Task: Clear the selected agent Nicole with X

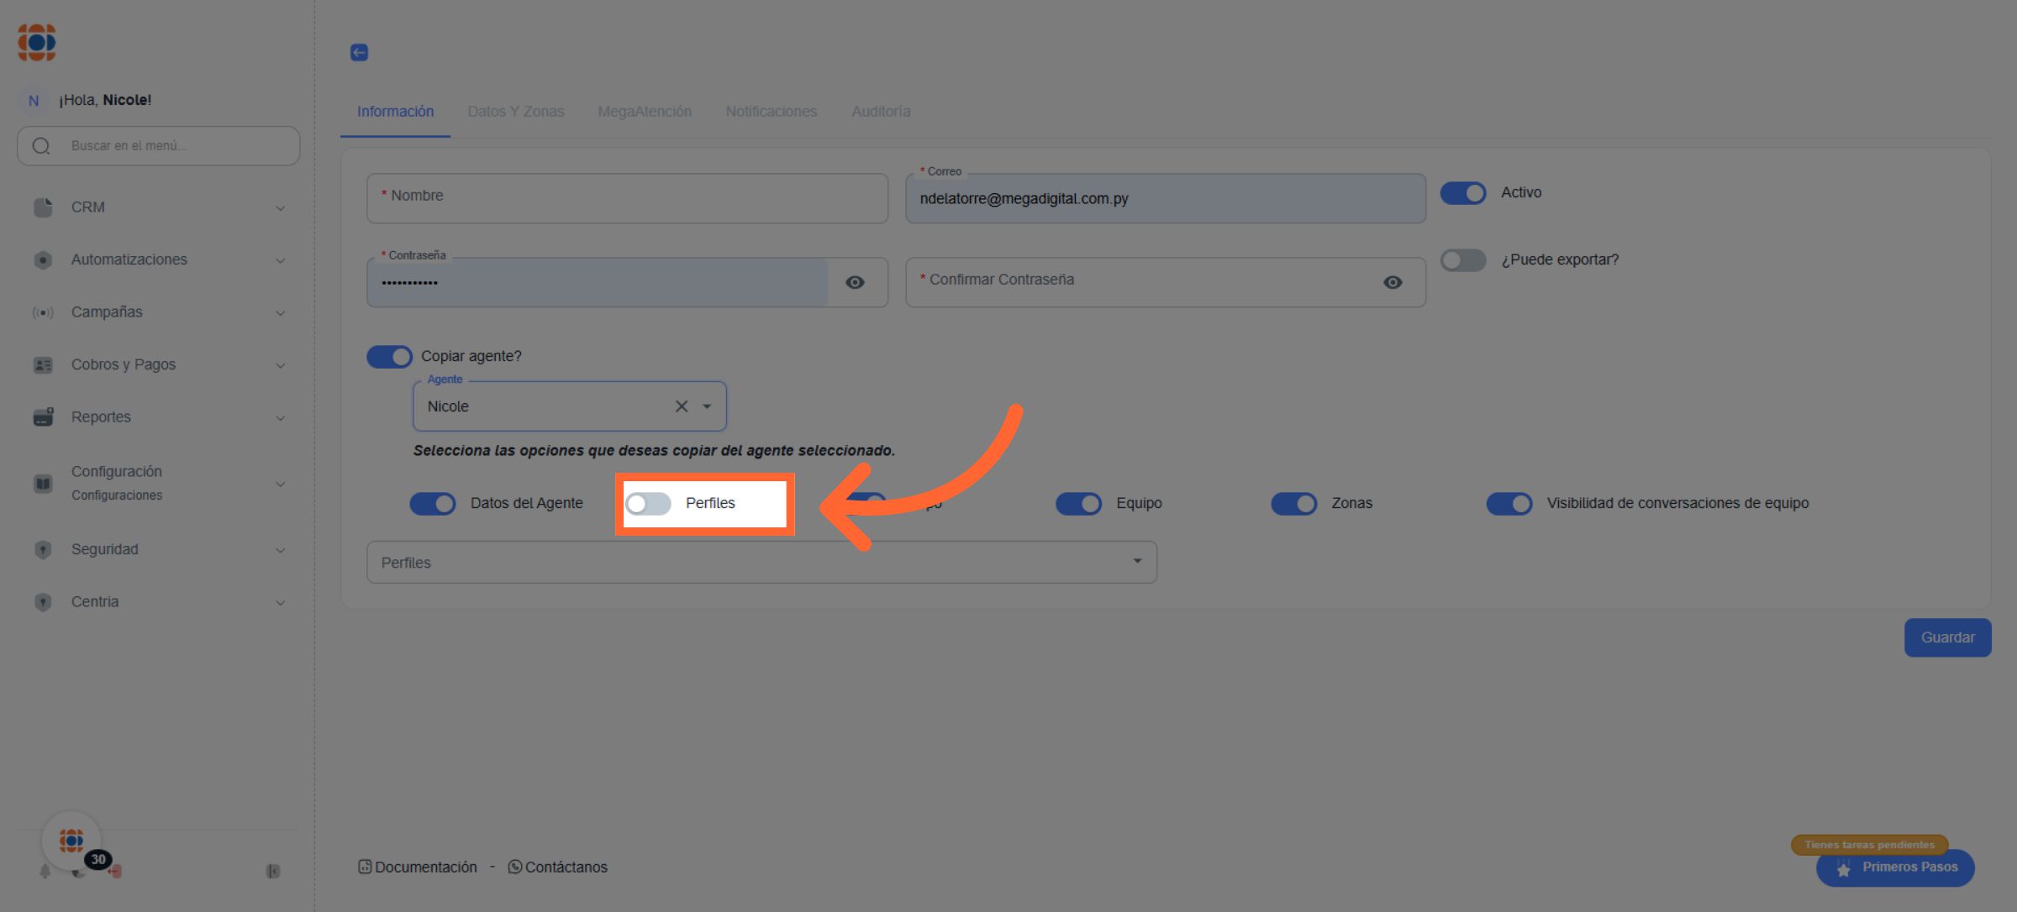Action: (x=682, y=406)
